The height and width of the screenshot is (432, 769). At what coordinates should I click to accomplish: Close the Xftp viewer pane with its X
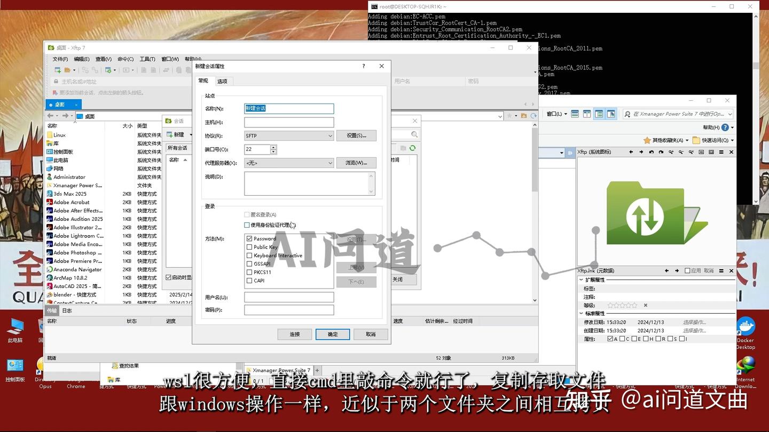[731, 152]
